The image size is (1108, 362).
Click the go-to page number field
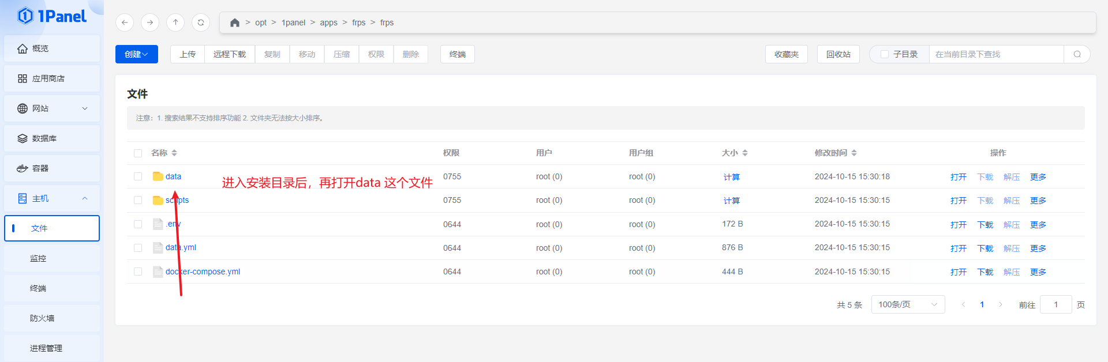pos(1056,304)
